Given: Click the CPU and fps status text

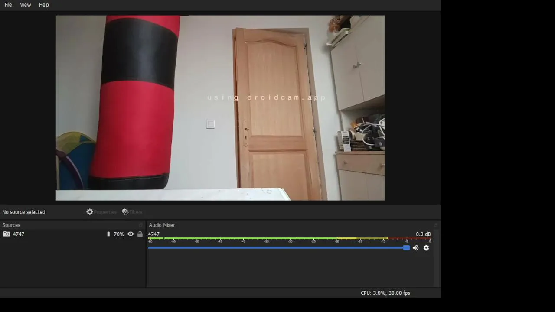Looking at the screenshot, I should [x=385, y=293].
